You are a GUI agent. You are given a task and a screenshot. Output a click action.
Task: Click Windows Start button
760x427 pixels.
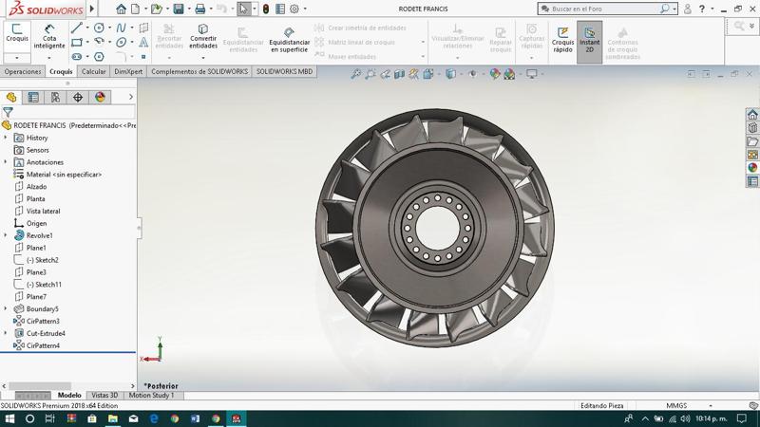[x=9, y=418]
